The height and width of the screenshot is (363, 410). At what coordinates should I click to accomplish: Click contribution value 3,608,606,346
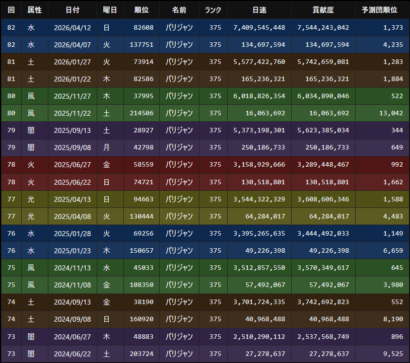(323, 199)
